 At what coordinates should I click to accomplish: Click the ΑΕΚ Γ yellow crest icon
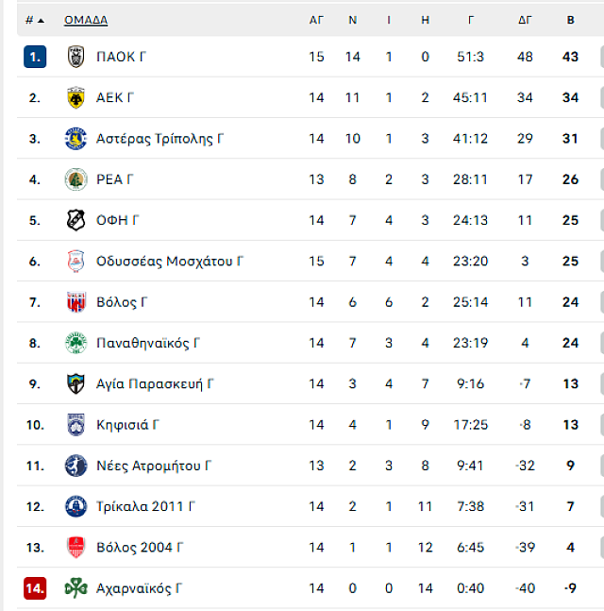pyautogui.click(x=75, y=97)
